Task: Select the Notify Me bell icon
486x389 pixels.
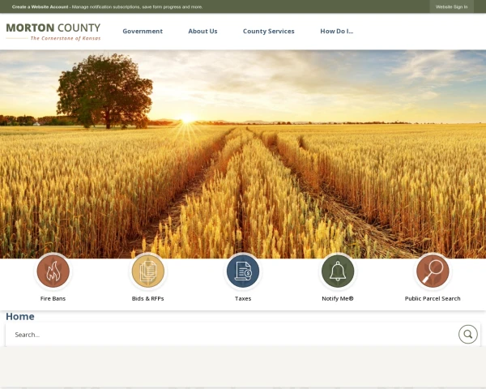Action: pyautogui.click(x=338, y=271)
